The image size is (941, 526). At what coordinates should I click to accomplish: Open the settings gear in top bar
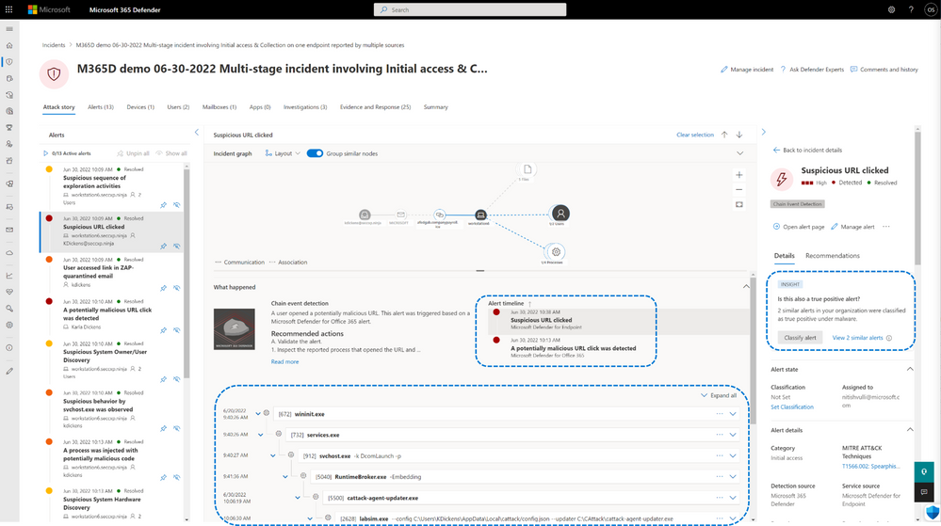coord(891,9)
